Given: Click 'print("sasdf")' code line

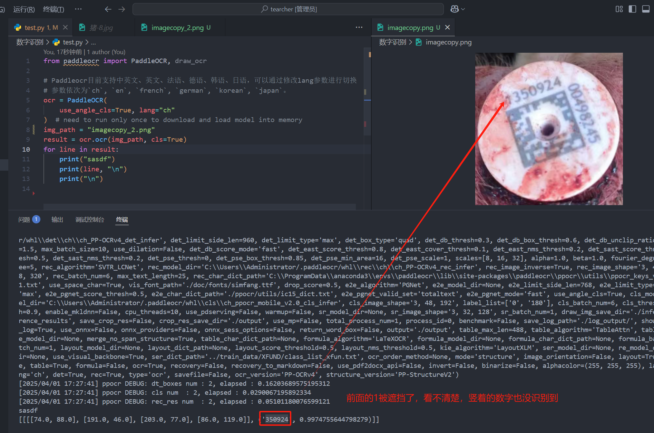Looking at the screenshot, I should [87, 159].
